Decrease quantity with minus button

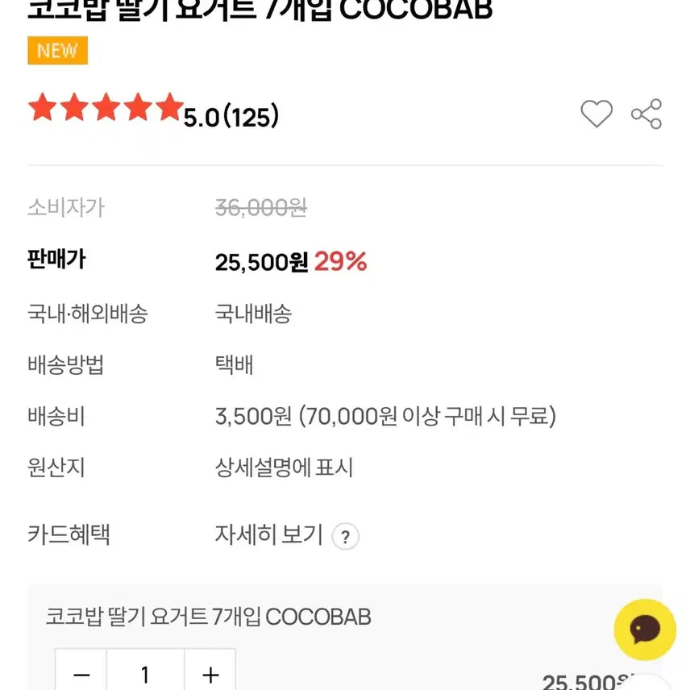coord(81,674)
